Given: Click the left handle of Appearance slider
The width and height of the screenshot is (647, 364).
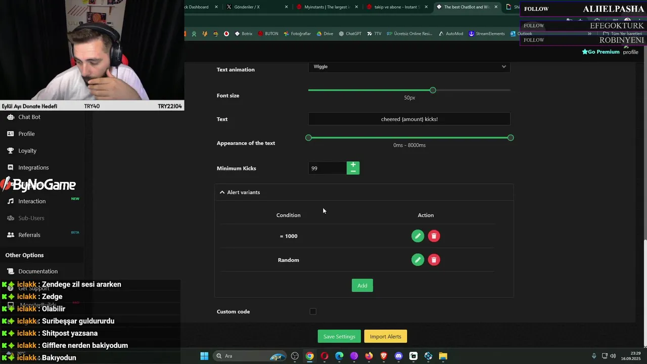Looking at the screenshot, I should [x=308, y=138].
